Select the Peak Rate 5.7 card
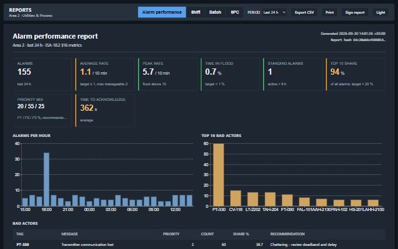Screen dimensions: 398x249 [x=168, y=75]
